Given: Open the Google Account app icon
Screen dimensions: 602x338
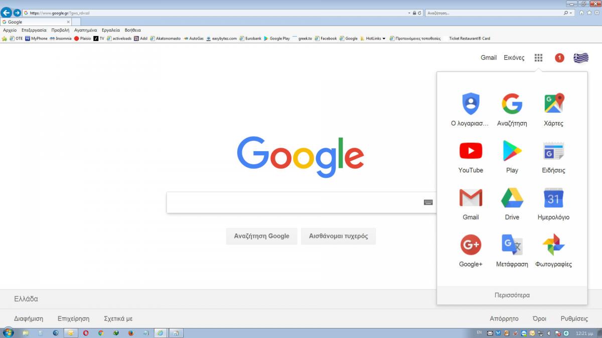Looking at the screenshot, I should click(x=471, y=104).
